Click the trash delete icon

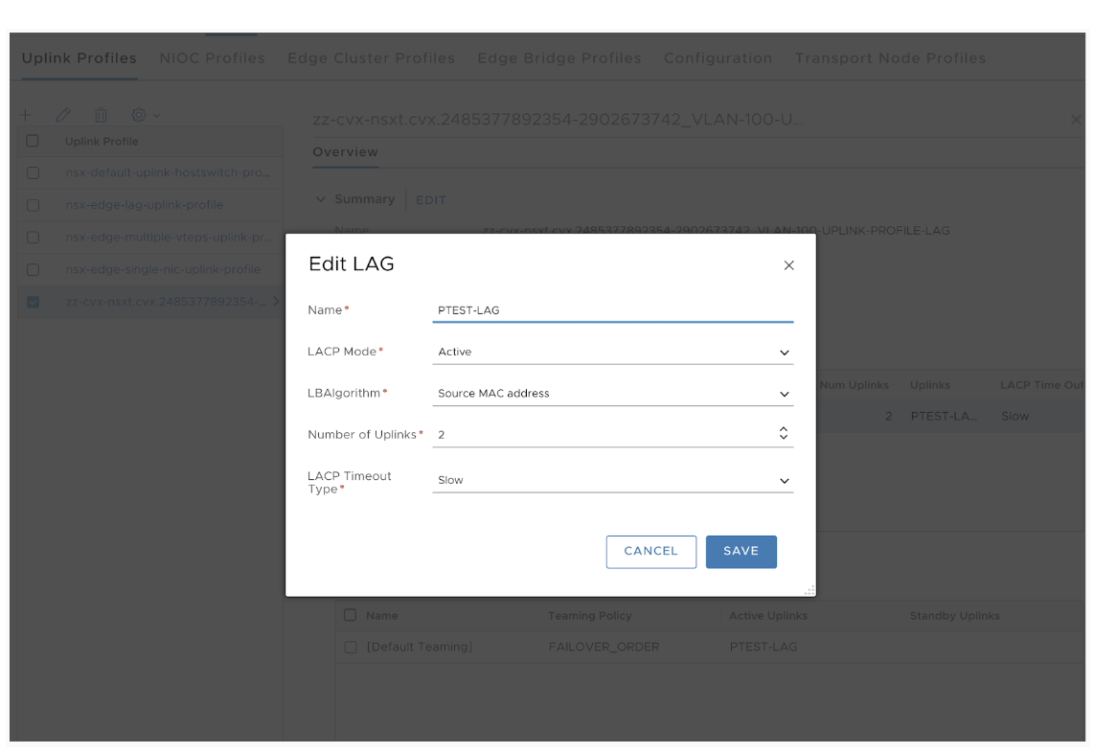pos(101,115)
